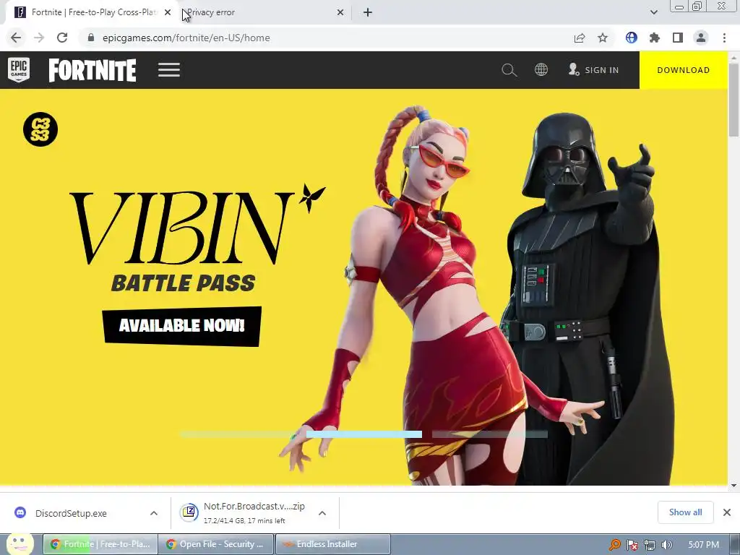This screenshot has height=555, width=740.
Task: Click the network tray icon
Action: (x=650, y=545)
